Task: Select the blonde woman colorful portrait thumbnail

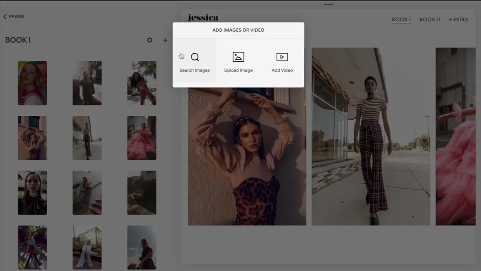Action: coord(32,83)
